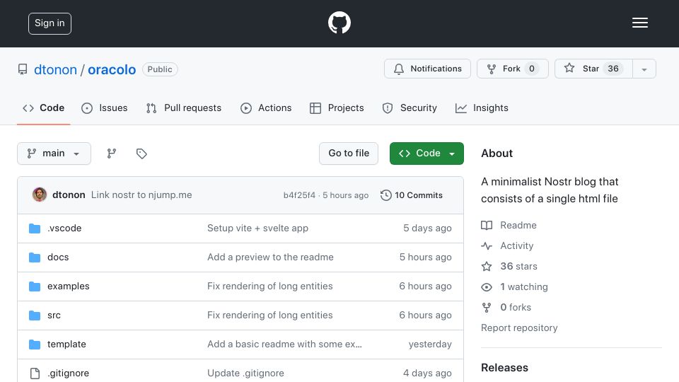The image size is (679, 382).
Task: Open the Pull requests tab
Action: [184, 108]
